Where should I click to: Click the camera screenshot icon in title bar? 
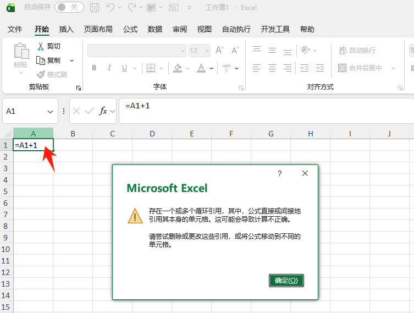(174, 7)
